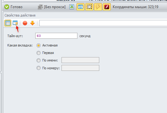Image resolution: width=167 pixels, height=113 pixels.
Task: Switch to table properties view icon
Action: coord(8,23)
